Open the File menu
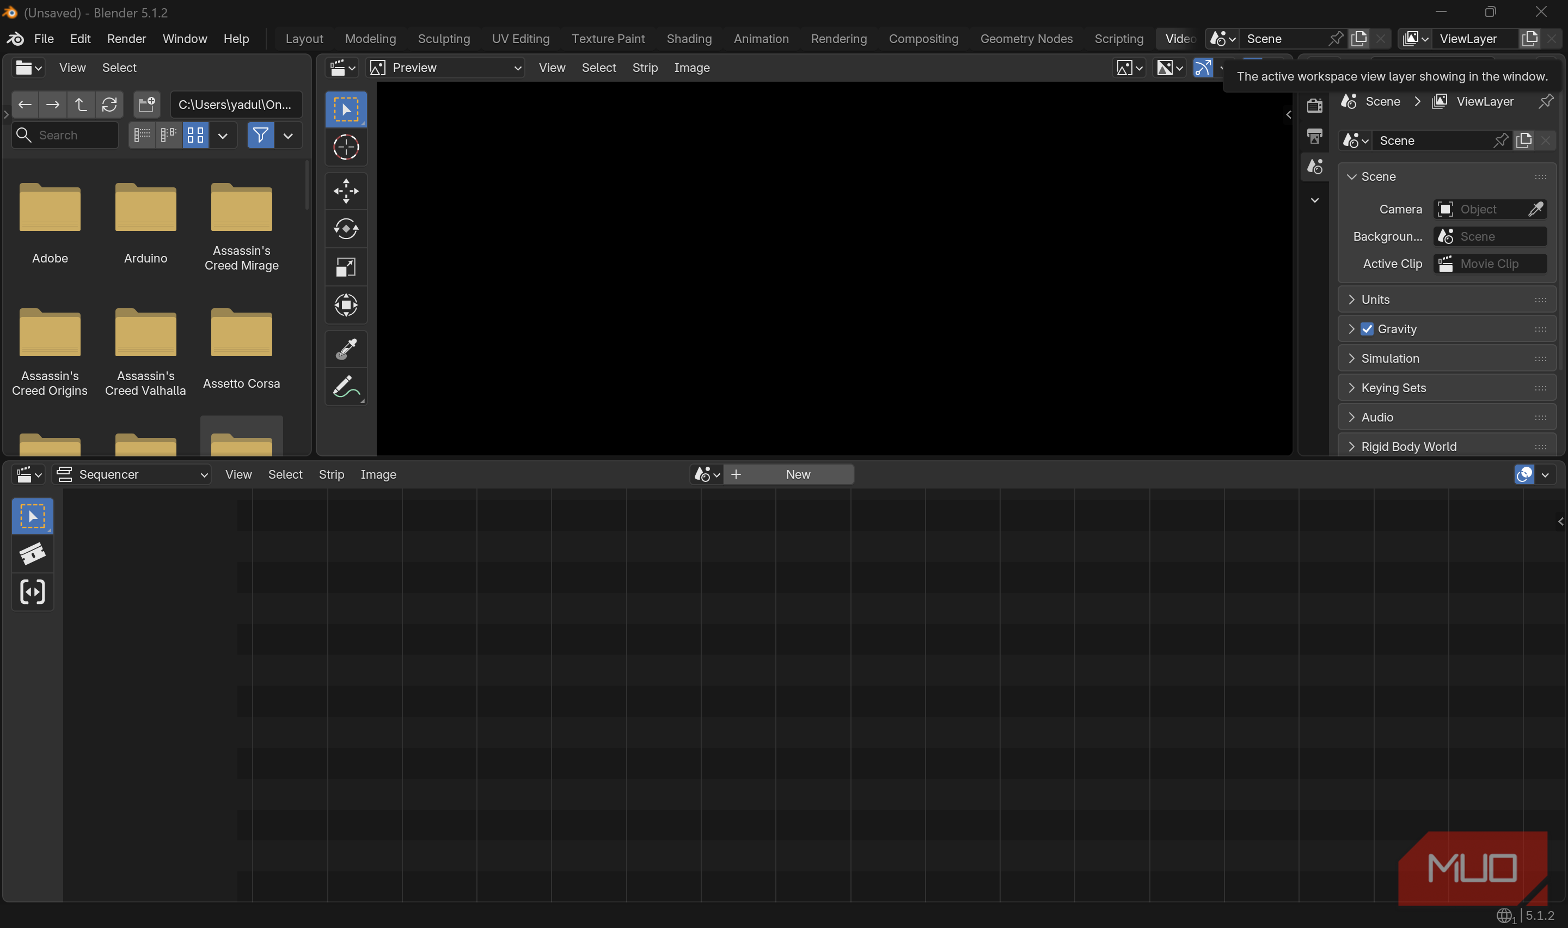The width and height of the screenshot is (1568, 928). pos(44,39)
